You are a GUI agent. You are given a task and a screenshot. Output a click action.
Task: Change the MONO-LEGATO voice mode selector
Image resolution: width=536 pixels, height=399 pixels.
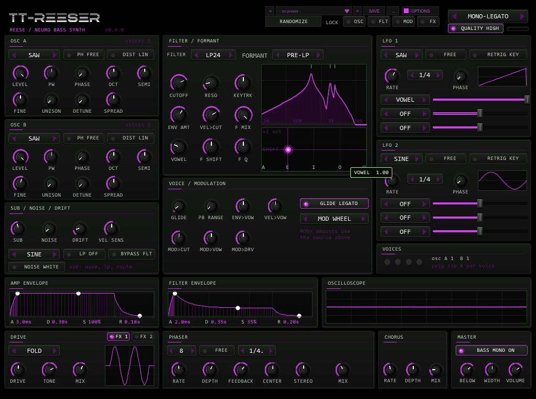click(x=488, y=16)
